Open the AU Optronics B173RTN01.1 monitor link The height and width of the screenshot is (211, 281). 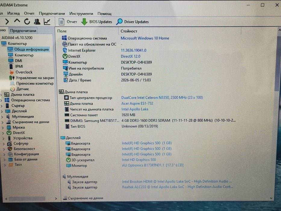coord(153,165)
